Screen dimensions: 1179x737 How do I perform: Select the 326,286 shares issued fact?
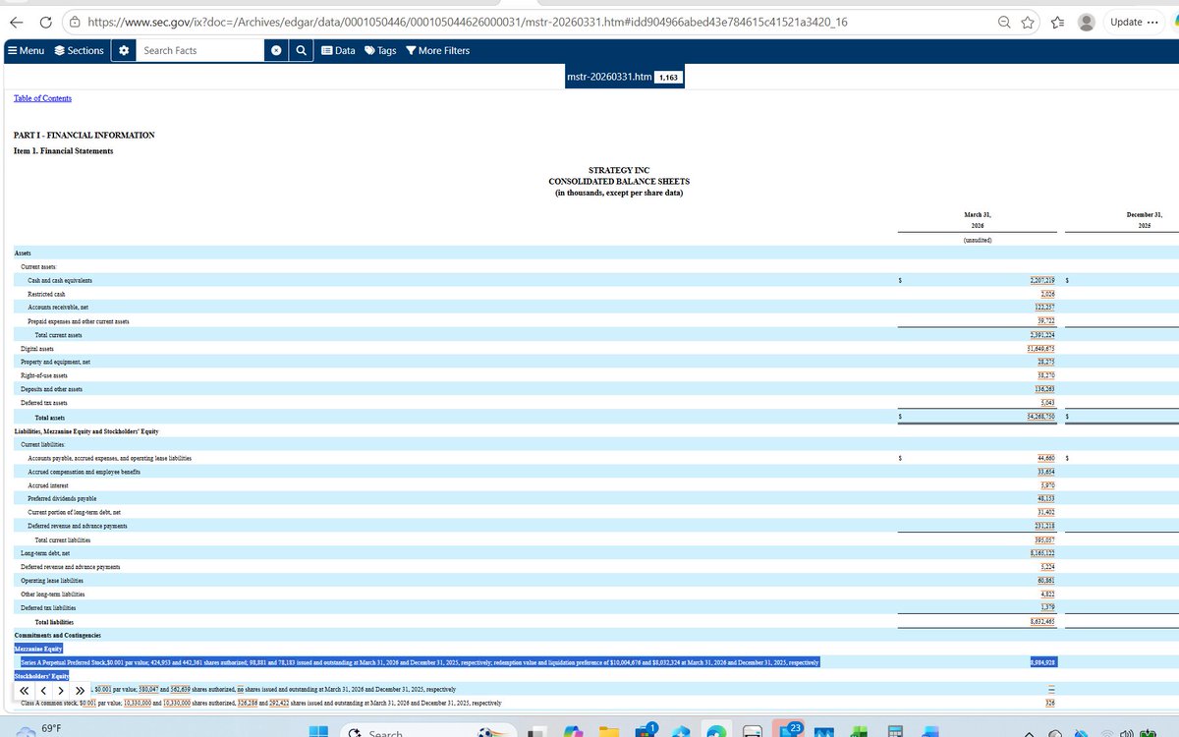click(249, 703)
